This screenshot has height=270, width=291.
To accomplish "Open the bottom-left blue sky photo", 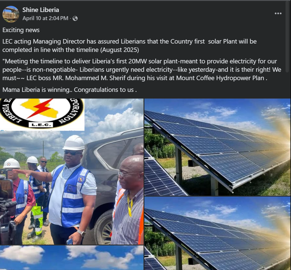I will pos(72,258).
